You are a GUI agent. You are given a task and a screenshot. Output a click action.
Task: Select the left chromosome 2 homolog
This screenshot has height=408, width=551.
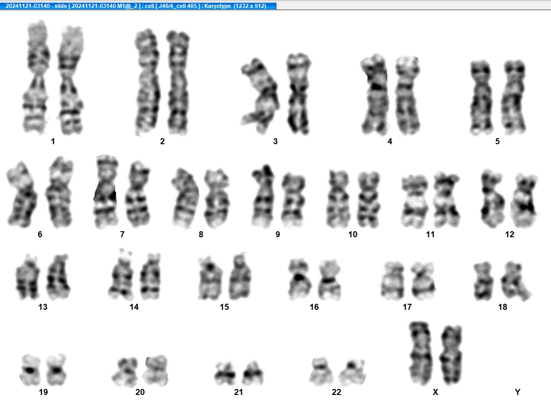147,82
